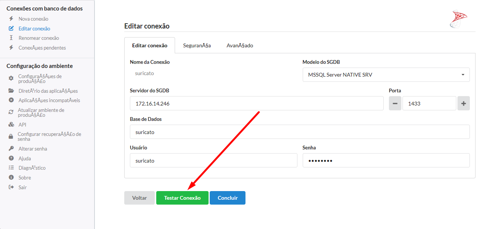Click the gear icon for production settings
Screen dimensions: 503x229
click(11, 78)
